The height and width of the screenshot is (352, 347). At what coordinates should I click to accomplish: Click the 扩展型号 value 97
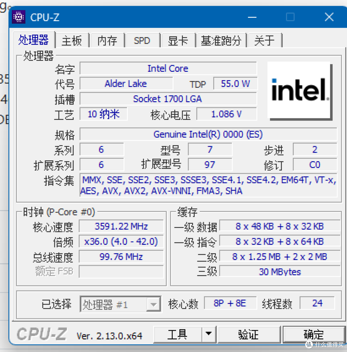pyautogui.click(x=210, y=164)
